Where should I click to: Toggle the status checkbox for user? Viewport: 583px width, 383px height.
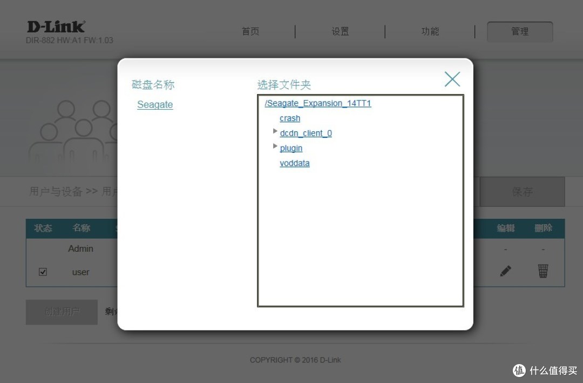click(x=43, y=272)
